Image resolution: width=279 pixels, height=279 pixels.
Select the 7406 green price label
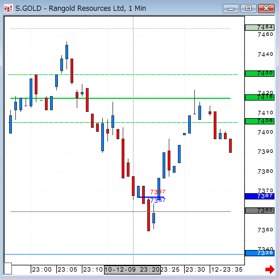coord(260,121)
